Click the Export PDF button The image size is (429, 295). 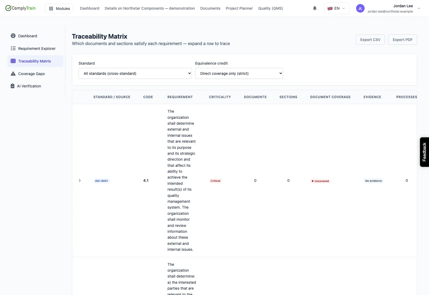click(x=402, y=40)
